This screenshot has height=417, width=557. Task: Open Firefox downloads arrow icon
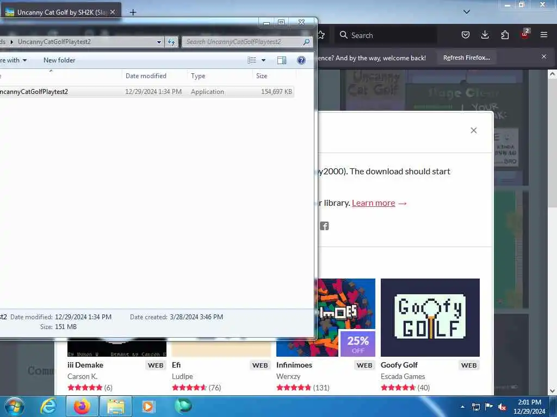[x=485, y=35]
